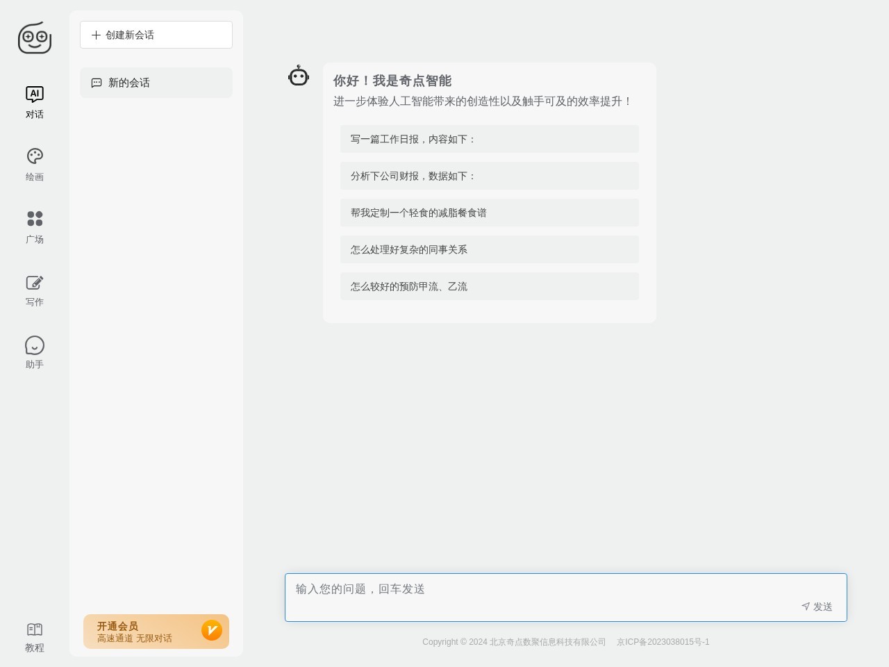Select the 预防甲流、乙流 suggestion
This screenshot has height=667, width=889.
[x=489, y=286]
